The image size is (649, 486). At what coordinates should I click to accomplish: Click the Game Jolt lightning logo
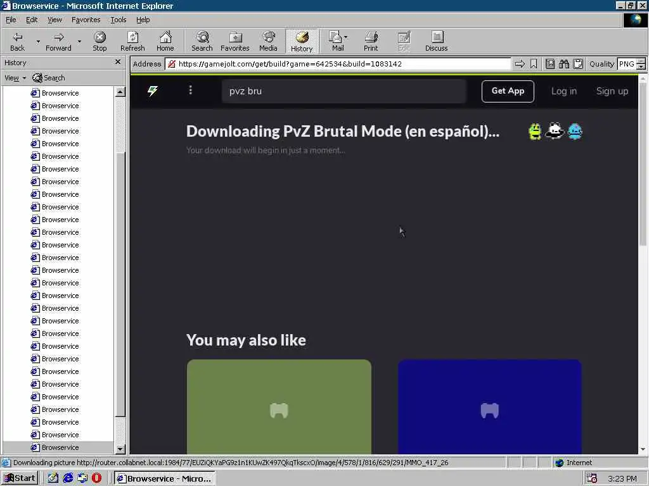coord(153,90)
